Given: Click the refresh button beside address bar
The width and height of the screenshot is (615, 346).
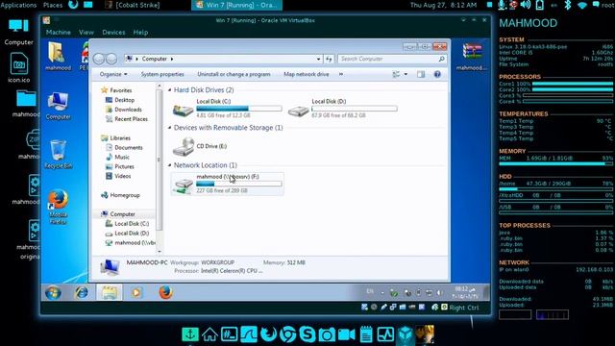Looking at the screenshot, I should (329, 59).
